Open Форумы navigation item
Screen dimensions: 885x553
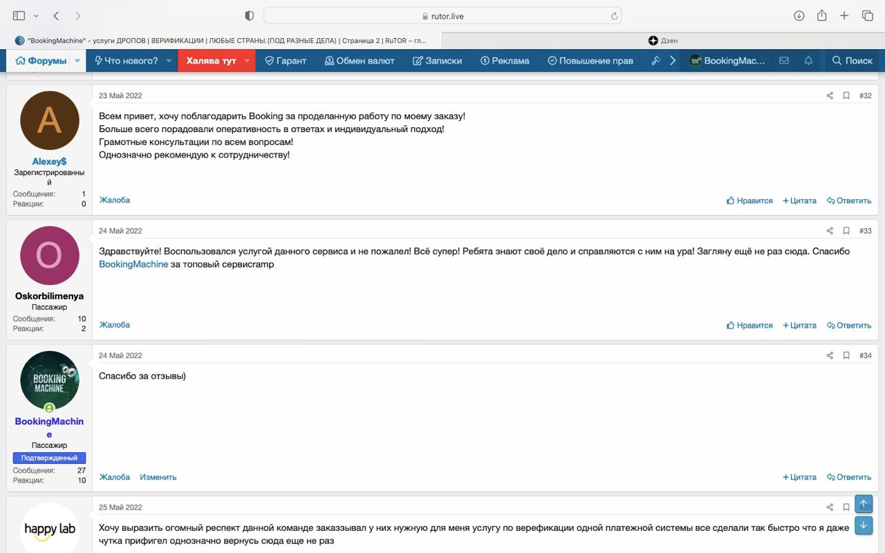pyautogui.click(x=41, y=61)
